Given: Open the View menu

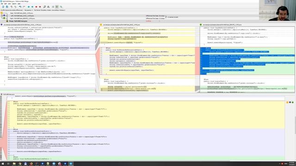Looking at the screenshot, I should (9, 4).
